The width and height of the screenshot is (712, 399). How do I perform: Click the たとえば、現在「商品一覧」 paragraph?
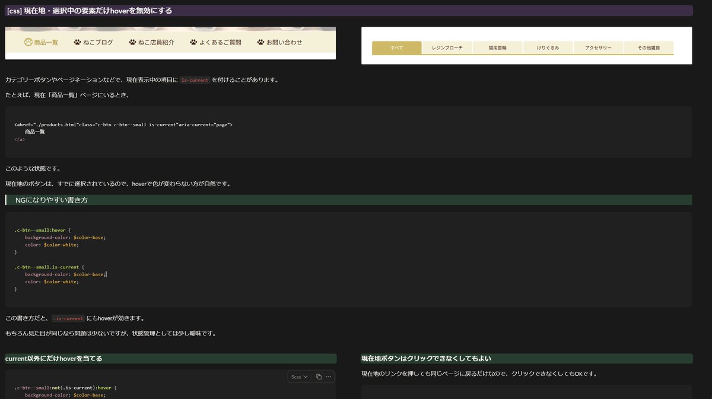(x=67, y=95)
